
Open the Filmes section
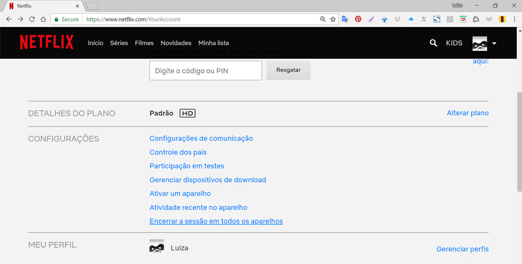coord(144,43)
